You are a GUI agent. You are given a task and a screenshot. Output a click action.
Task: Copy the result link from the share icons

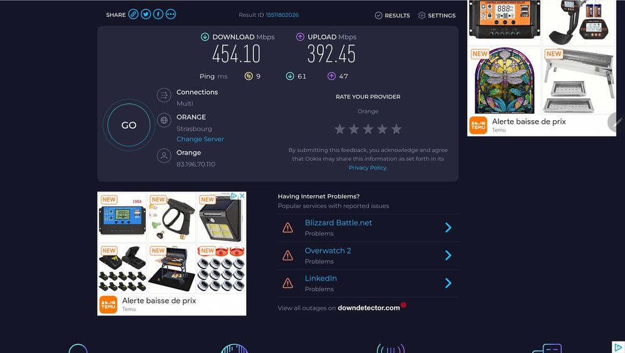point(133,14)
